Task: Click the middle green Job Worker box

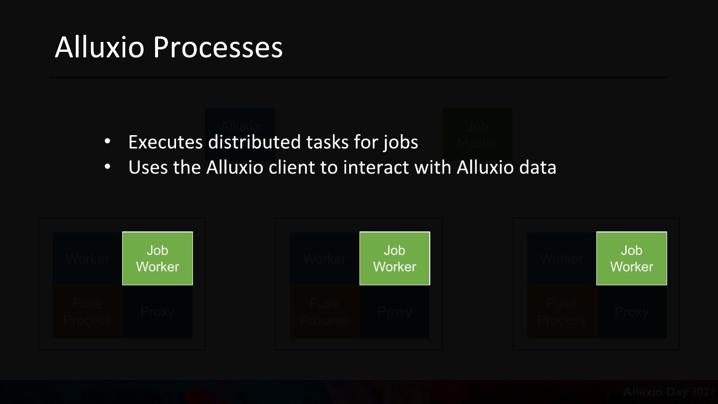Action: click(394, 258)
